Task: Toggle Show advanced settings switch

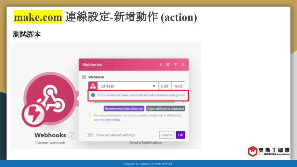Action: (x=88, y=135)
